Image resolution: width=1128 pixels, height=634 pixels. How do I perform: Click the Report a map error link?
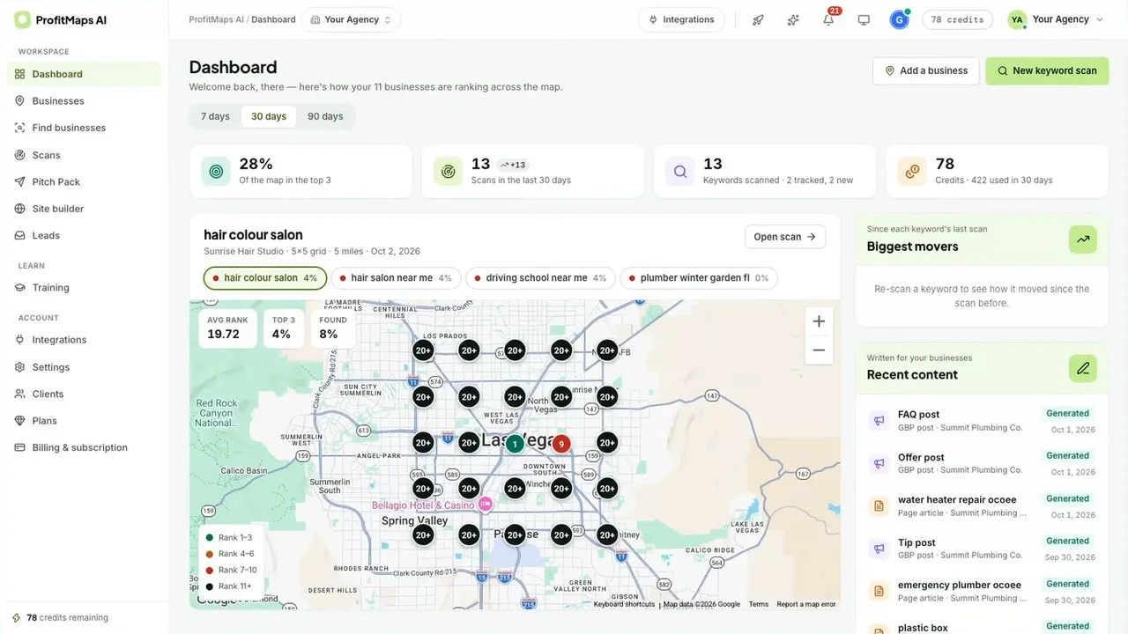[806, 604]
